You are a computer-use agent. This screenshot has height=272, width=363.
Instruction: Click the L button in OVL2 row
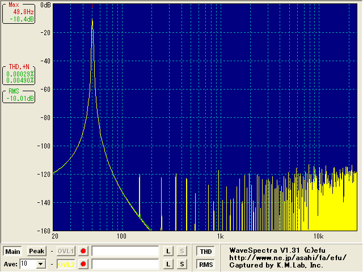(168, 264)
